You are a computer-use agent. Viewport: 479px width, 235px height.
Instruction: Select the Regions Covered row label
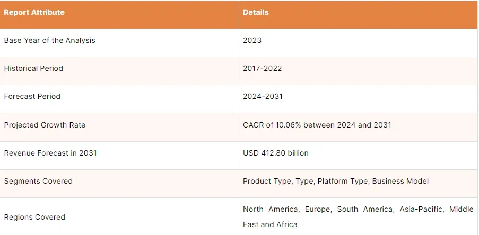point(34,217)
